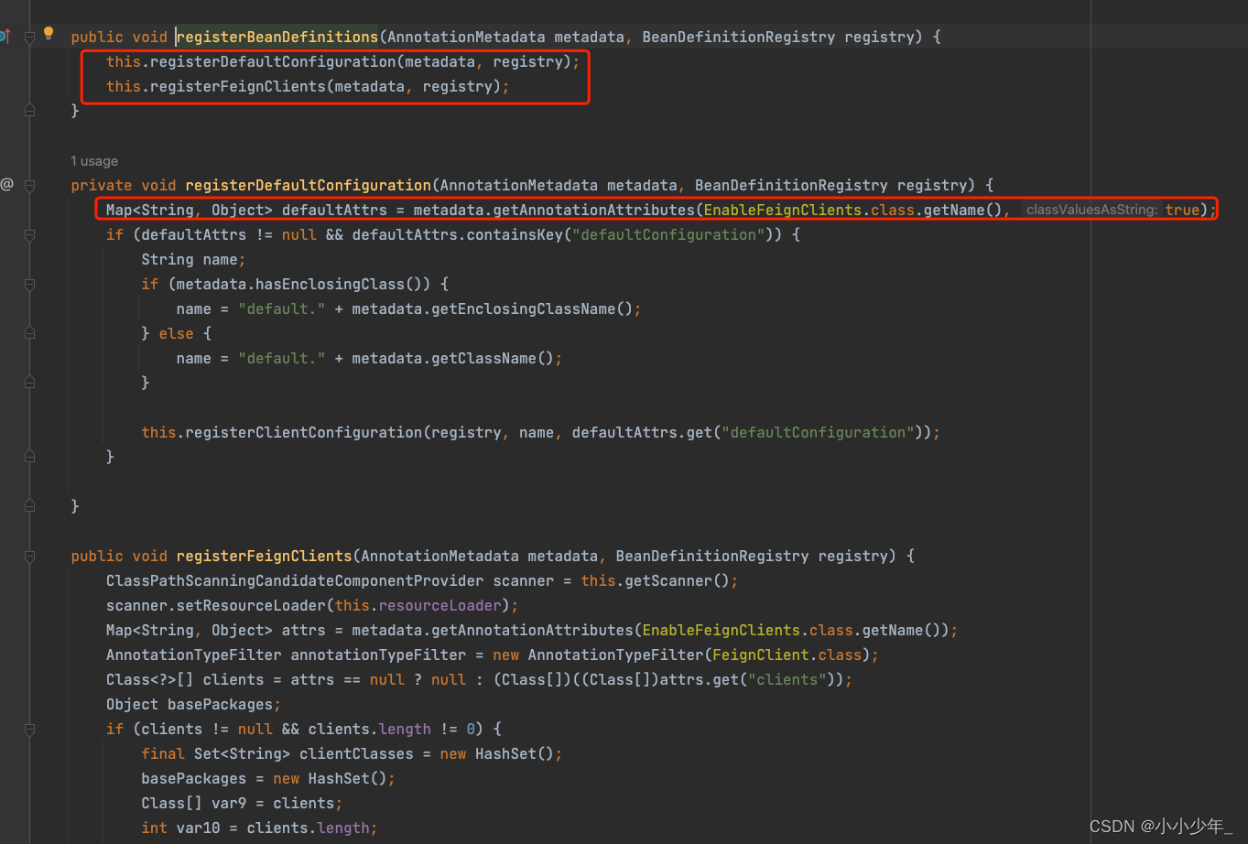
Task: Fold the 'if (defaultAttrs != null' block
Action: click(29, 234)
